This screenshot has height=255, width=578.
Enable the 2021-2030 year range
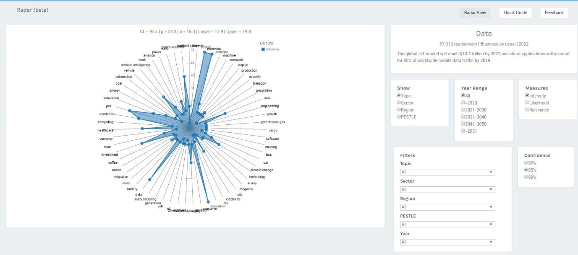(x=463, y=110)
